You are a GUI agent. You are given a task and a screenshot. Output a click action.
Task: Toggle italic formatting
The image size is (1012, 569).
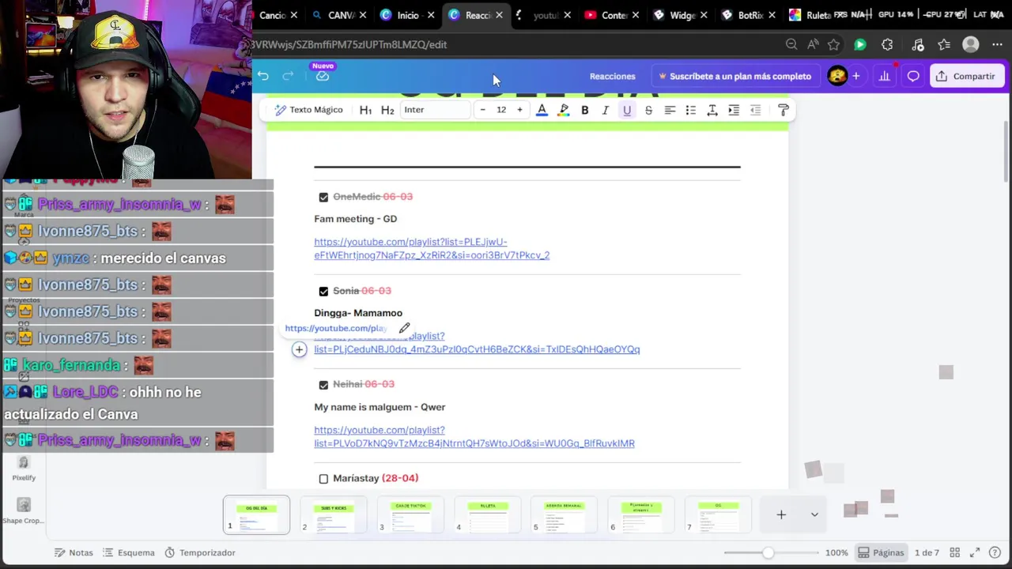[606, 110]
